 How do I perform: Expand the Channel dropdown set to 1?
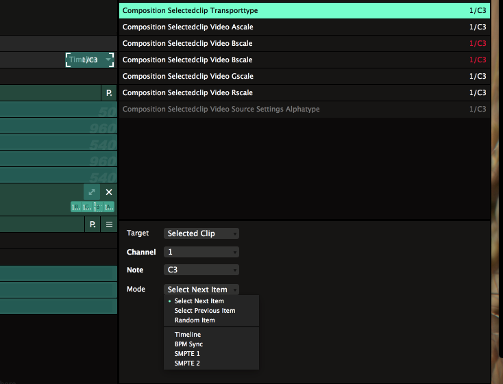click(201, 252)
